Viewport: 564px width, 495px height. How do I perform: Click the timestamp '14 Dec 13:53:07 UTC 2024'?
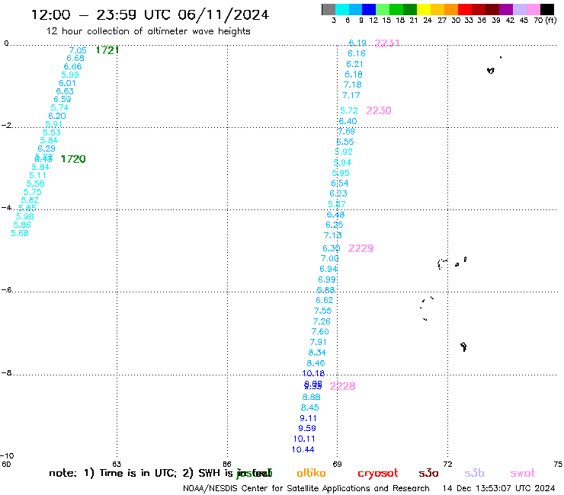click(498, 489)
